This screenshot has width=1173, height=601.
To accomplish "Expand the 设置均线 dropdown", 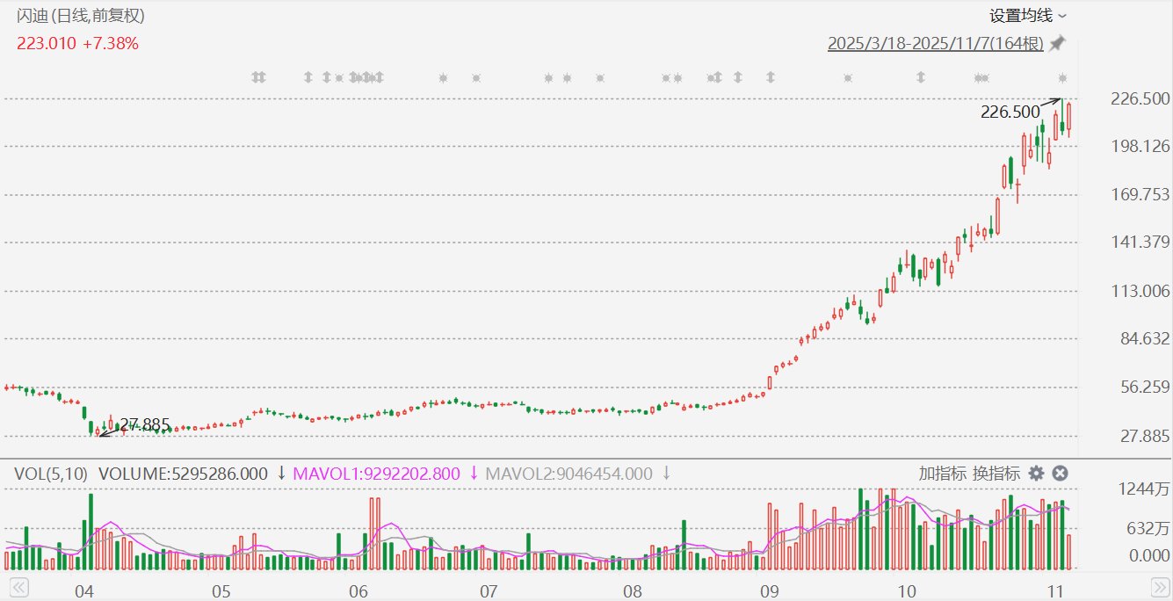I will [x=1027, y=15].
